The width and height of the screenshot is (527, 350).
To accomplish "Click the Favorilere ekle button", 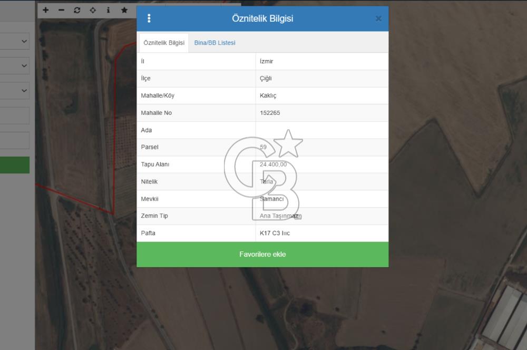I will [262, 254].
